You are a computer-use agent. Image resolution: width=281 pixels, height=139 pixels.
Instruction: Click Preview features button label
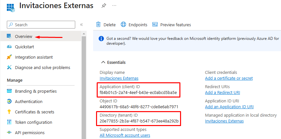(176, 25)
